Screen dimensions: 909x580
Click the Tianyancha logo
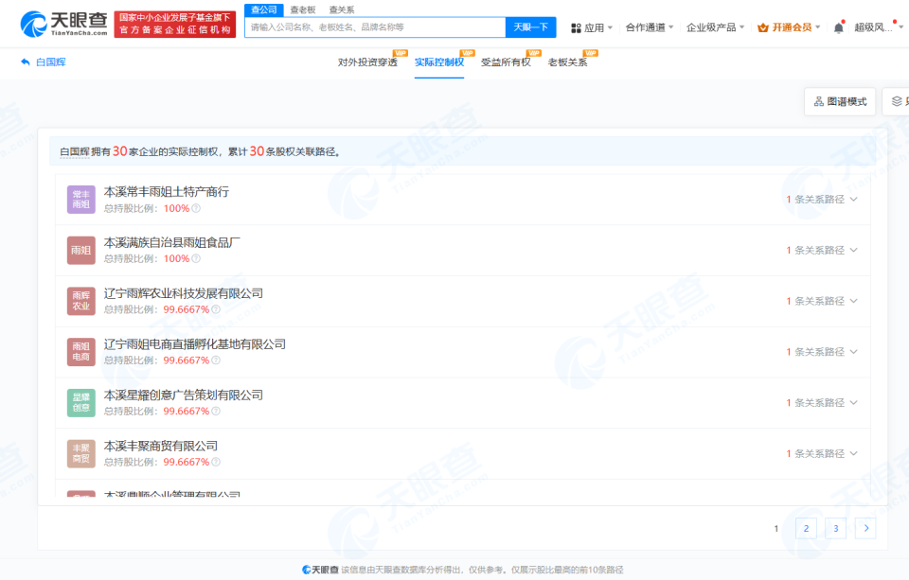coord(63,24)
